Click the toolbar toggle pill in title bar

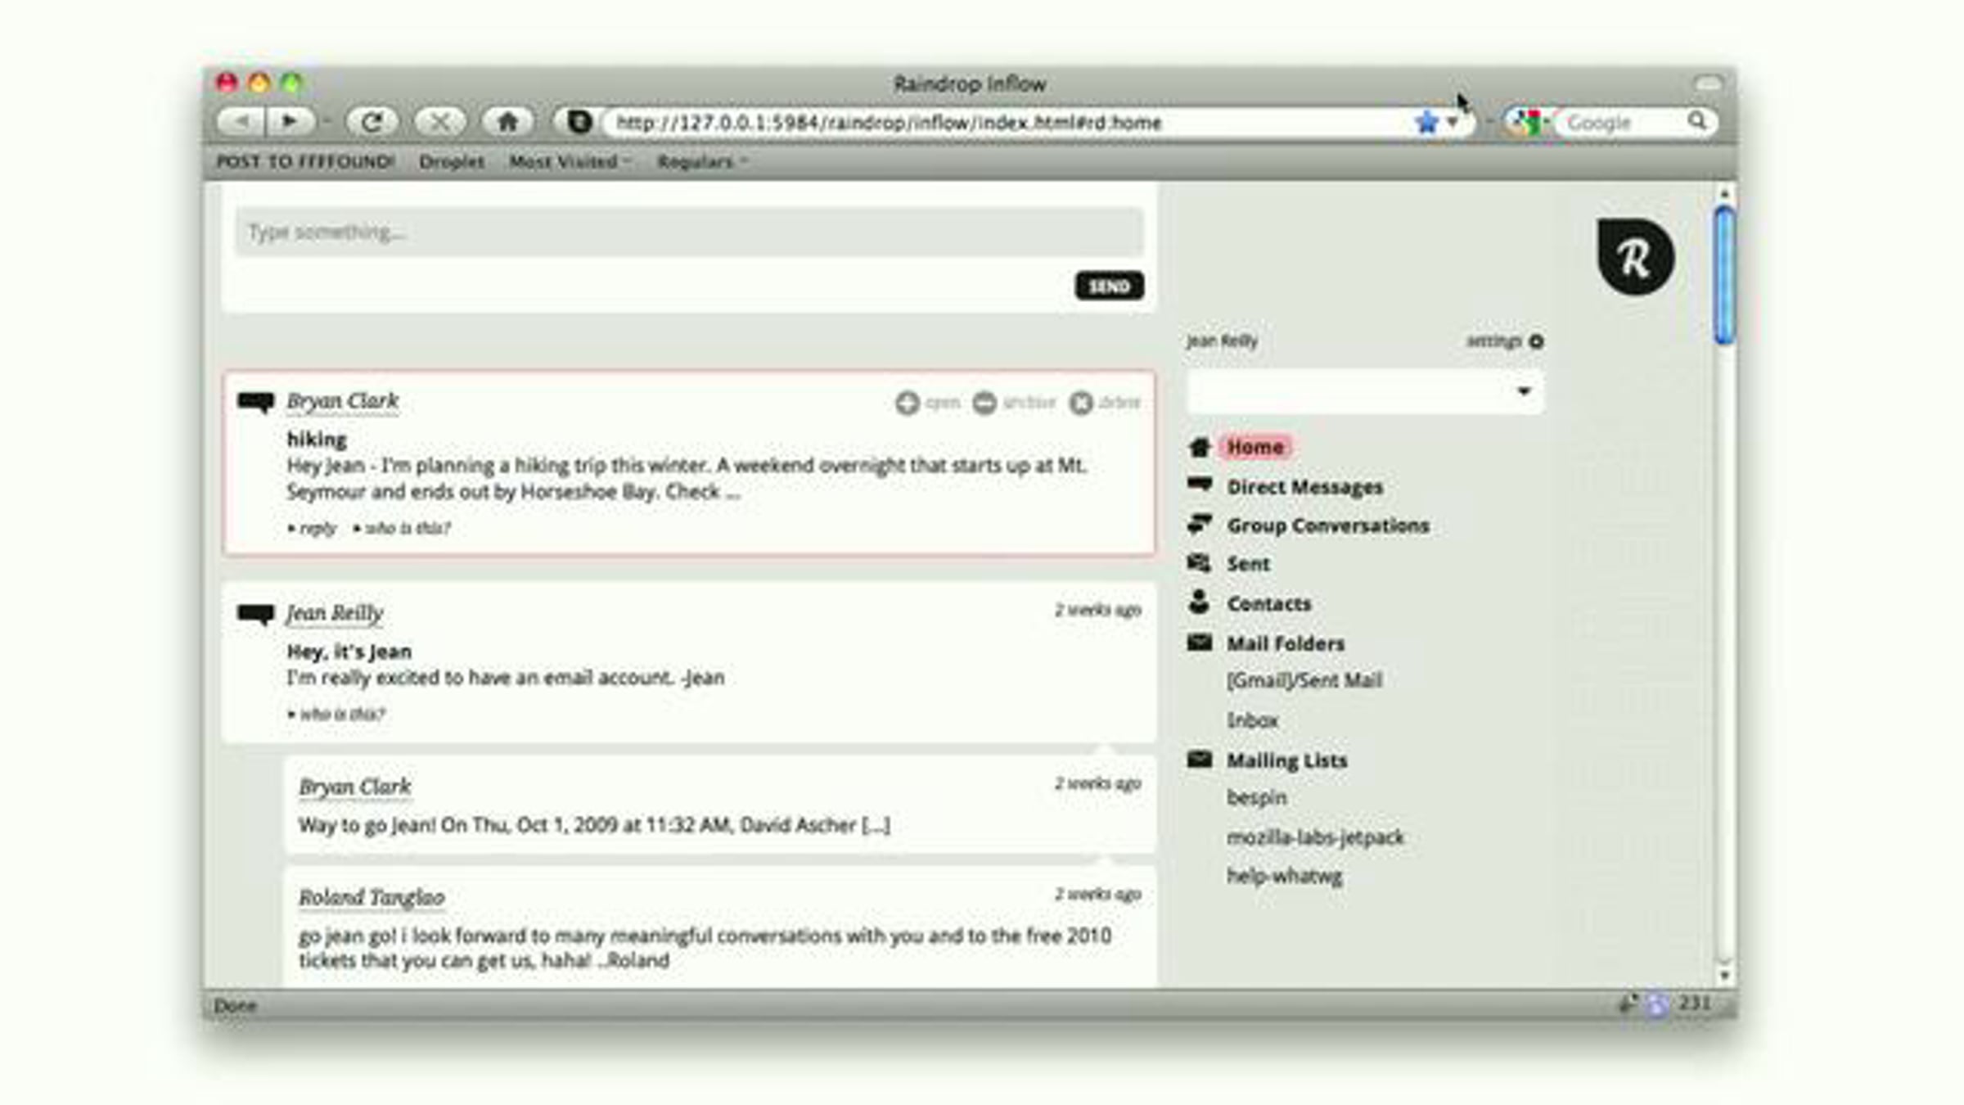click(x=1709, y=83)
